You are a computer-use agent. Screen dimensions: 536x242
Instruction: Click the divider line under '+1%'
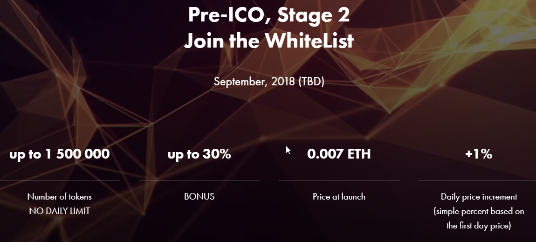pyautogui.click(x=477, y=180)
